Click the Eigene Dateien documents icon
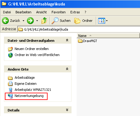Viewport: 140px width, 116px height. click(10, 84)
